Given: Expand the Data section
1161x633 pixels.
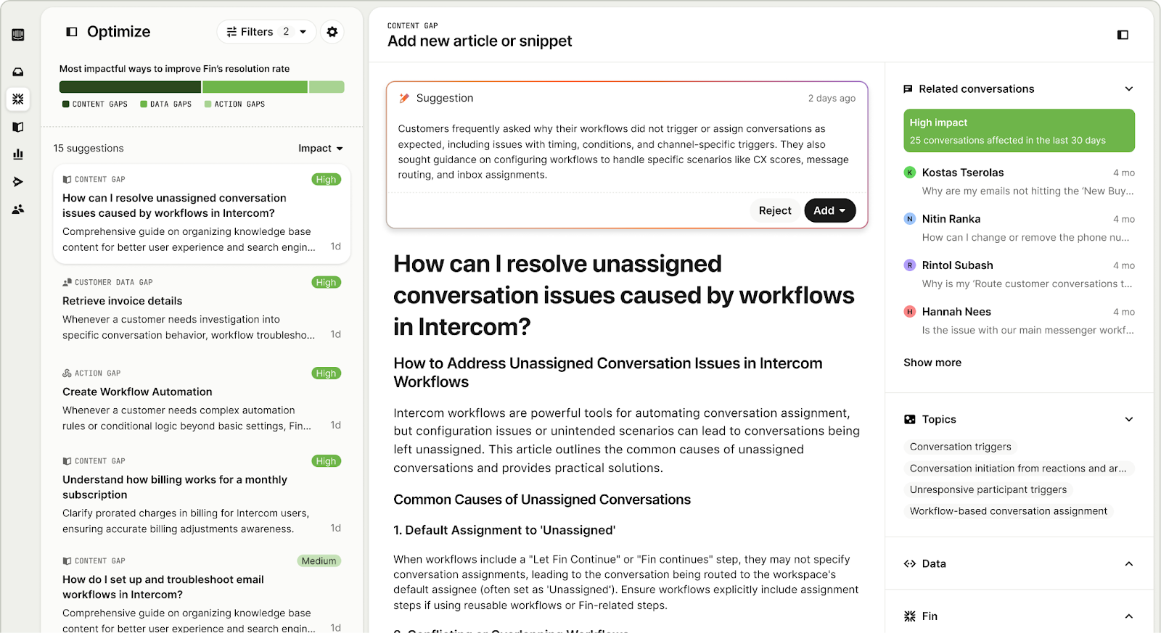Looking at the screenshot, I should (x=1129, y=564).
